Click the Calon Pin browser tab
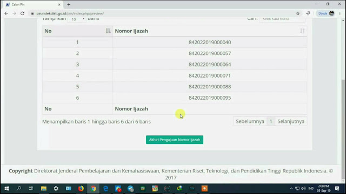This screenshot has height=194, width=346. 33,4
